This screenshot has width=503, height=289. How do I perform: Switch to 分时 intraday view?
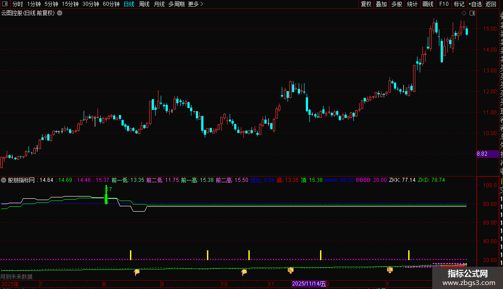pos(18,4)
